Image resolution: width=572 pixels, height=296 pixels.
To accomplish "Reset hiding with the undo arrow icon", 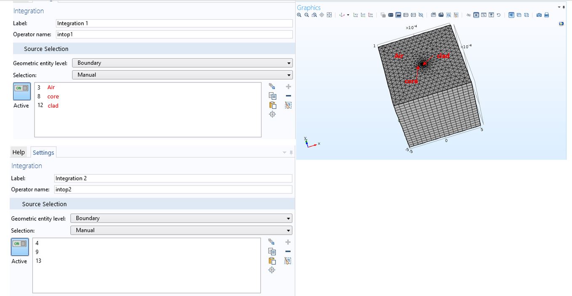I will [499, 15].
